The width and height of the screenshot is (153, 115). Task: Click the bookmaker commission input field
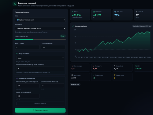pos(40,69)
